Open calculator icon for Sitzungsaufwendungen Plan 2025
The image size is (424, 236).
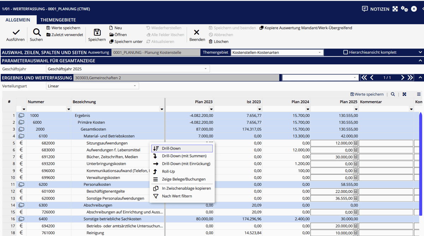pyautogui.click(x=356, y=143)
